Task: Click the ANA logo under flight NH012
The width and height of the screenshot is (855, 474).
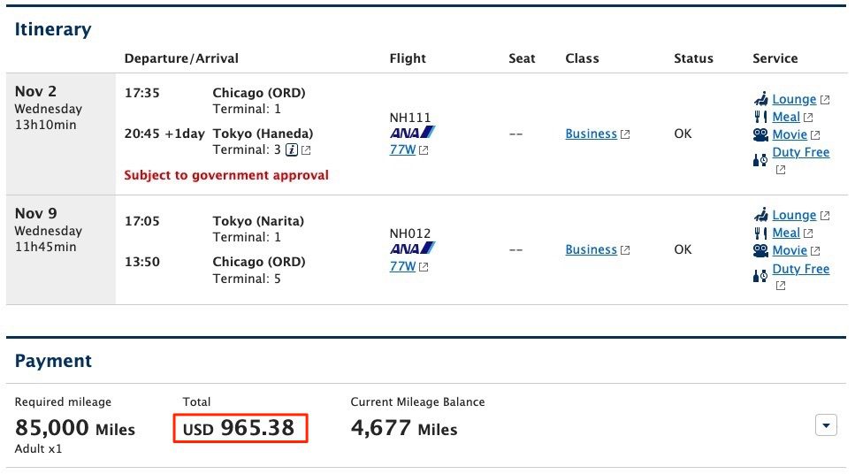Action: tap(412, 248)
